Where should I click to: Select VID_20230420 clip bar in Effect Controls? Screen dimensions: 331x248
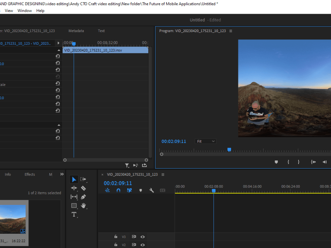(106, 50)
